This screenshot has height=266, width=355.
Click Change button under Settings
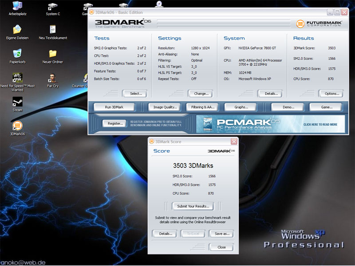[200, 94]
